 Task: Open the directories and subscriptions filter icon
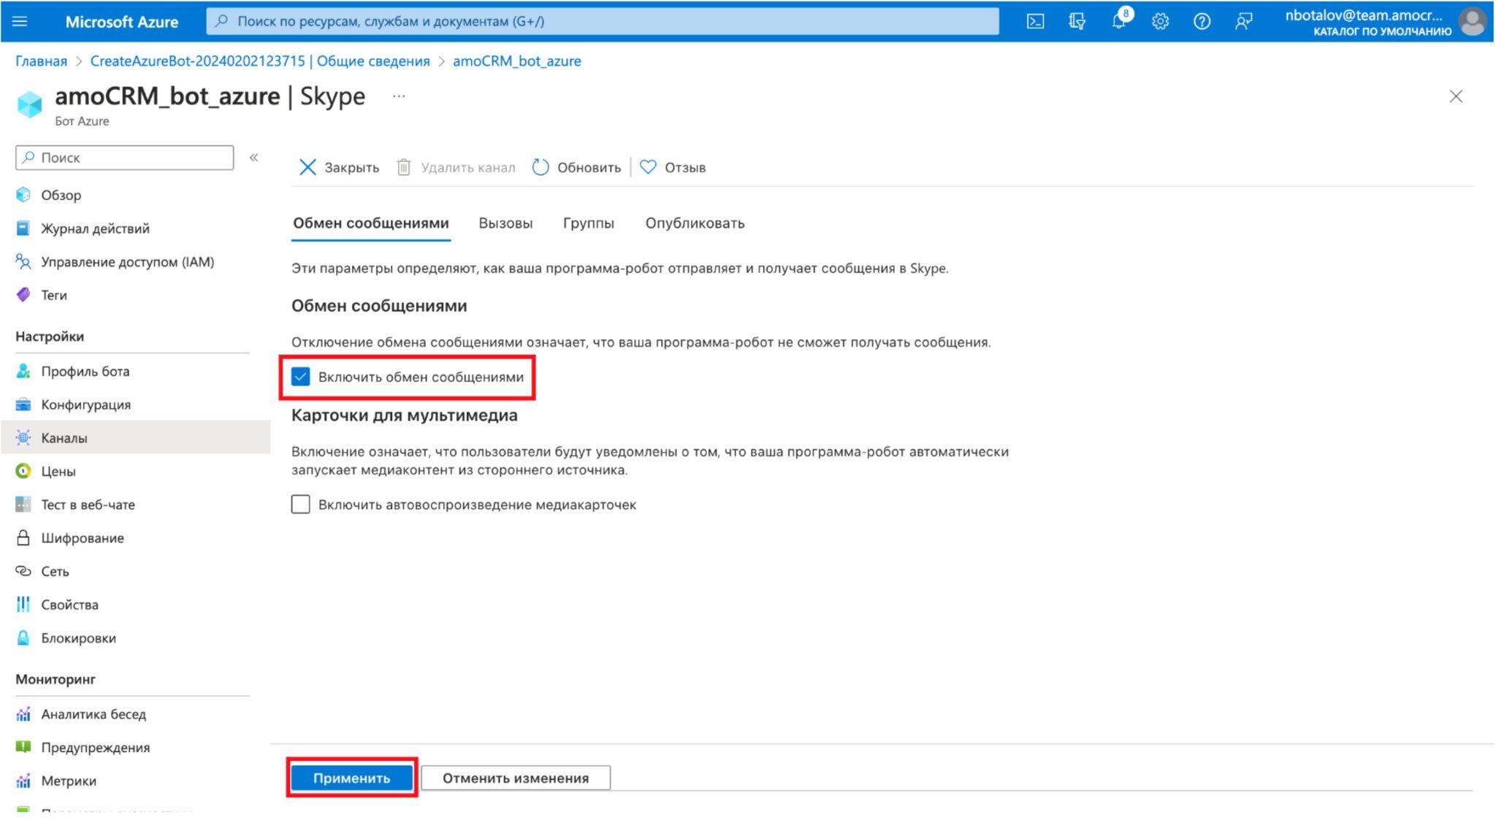1077,21
